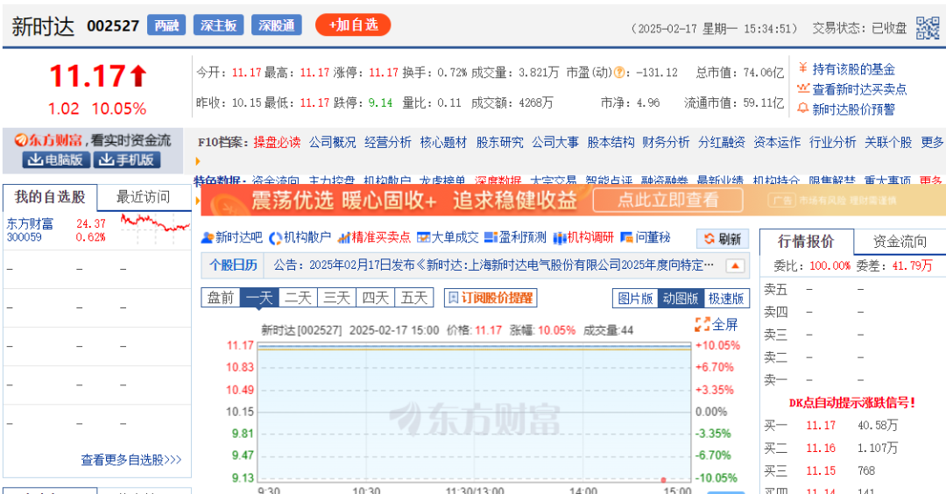This screenshot has width=946, height=494.
Task: Click the 加自选 button
Action: (x=353, y=25)
